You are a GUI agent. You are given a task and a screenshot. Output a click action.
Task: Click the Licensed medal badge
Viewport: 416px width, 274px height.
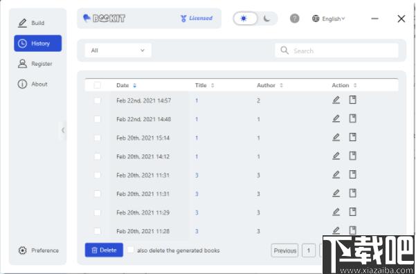197,18
